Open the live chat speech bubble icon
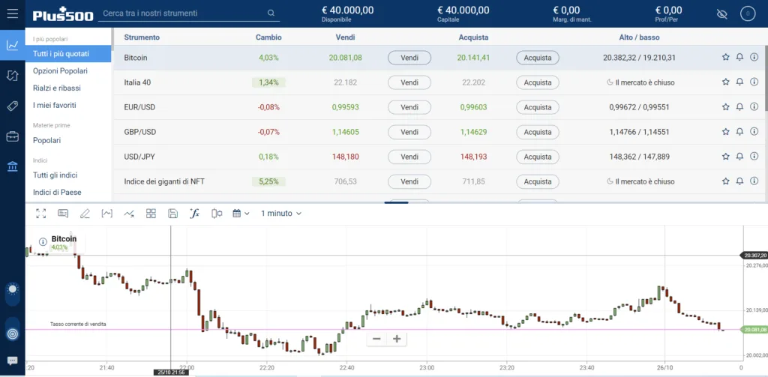The height and width of the screenshot is (377, 768). click(12, 361)
